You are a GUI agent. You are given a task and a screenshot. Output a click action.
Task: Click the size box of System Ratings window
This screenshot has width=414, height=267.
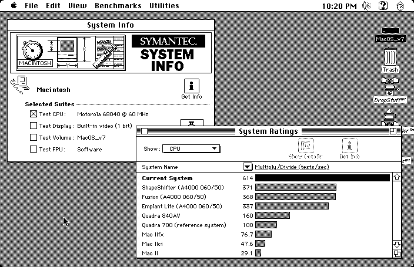pyautogui.click(x=397, y=254)
